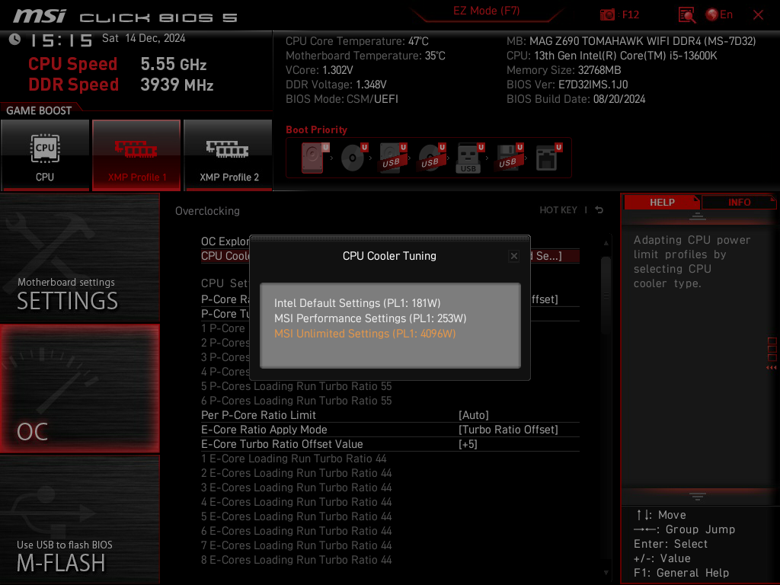
Task: Change language via the En globe icon
Action: (719, 15)
